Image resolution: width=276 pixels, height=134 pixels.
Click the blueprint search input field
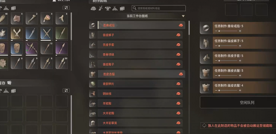point(159,8)
